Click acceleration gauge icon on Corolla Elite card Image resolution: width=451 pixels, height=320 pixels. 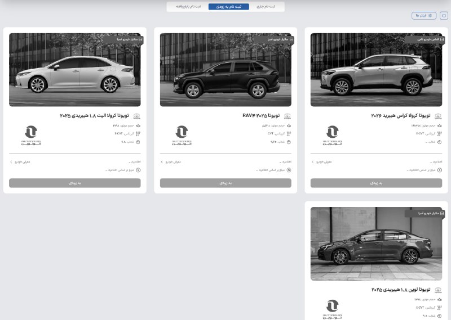138,142
